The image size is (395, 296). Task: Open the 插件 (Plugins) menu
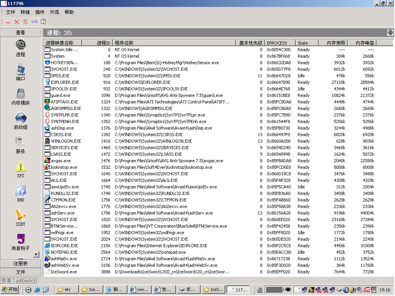(x=40, y=12)
